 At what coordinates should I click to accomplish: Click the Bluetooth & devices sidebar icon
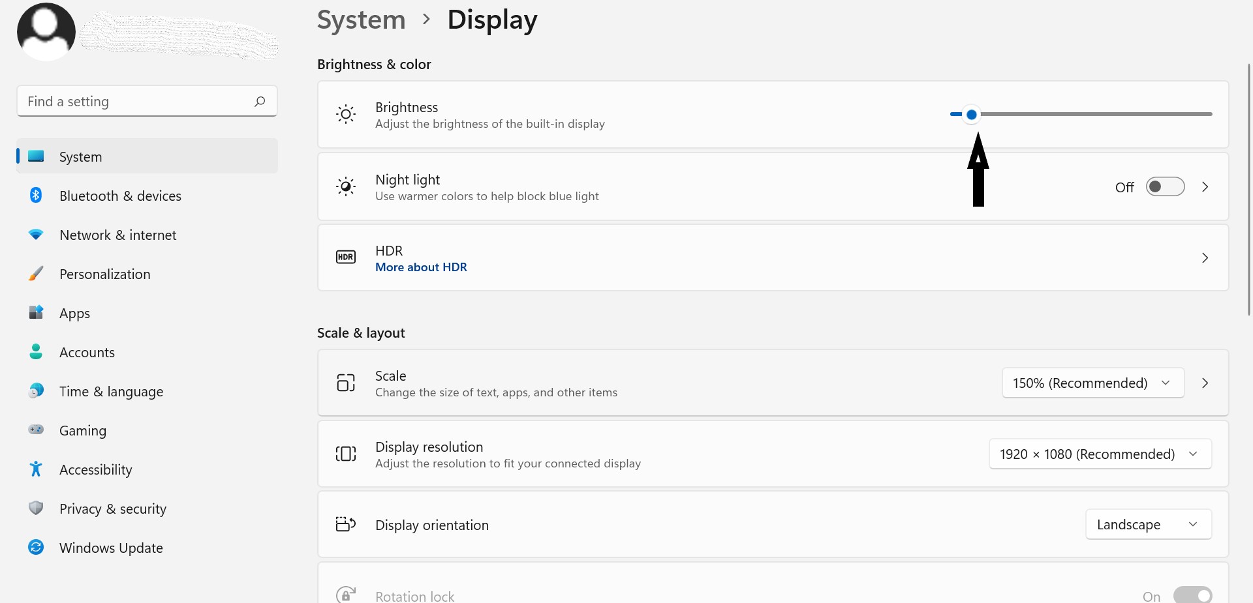tap(36, 196)
